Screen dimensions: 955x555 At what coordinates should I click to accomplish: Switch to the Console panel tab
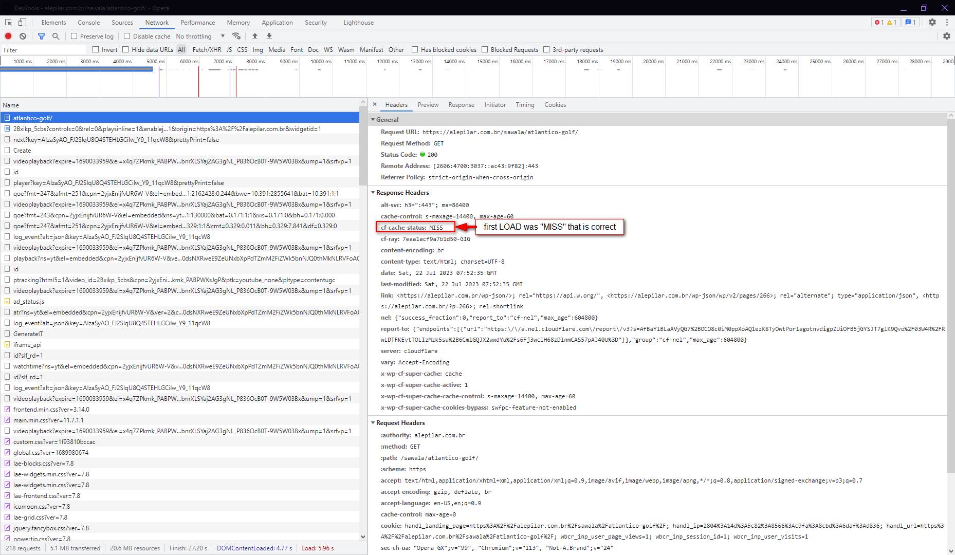point(88,23)
